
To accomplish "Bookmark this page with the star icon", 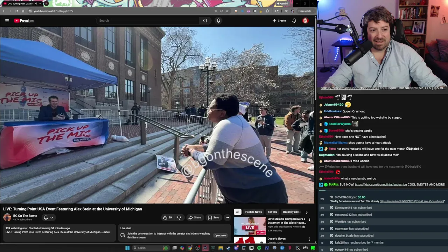I will point(227,11).
